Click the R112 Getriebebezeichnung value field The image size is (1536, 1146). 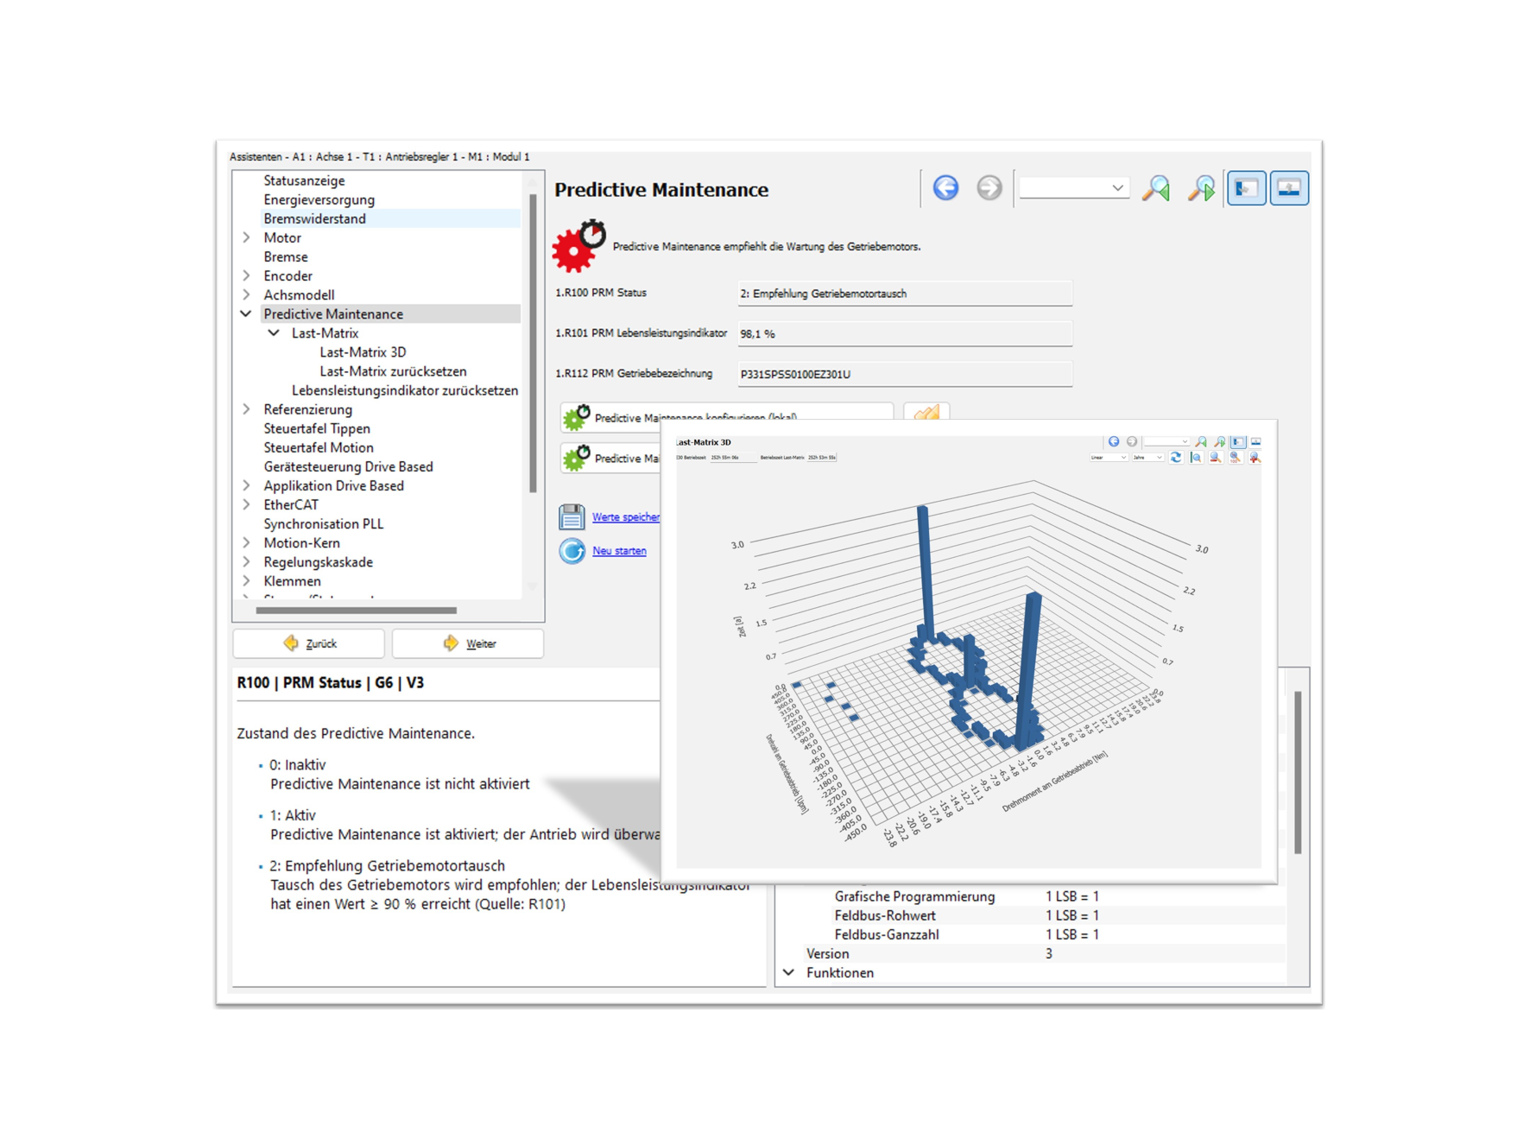904,374
